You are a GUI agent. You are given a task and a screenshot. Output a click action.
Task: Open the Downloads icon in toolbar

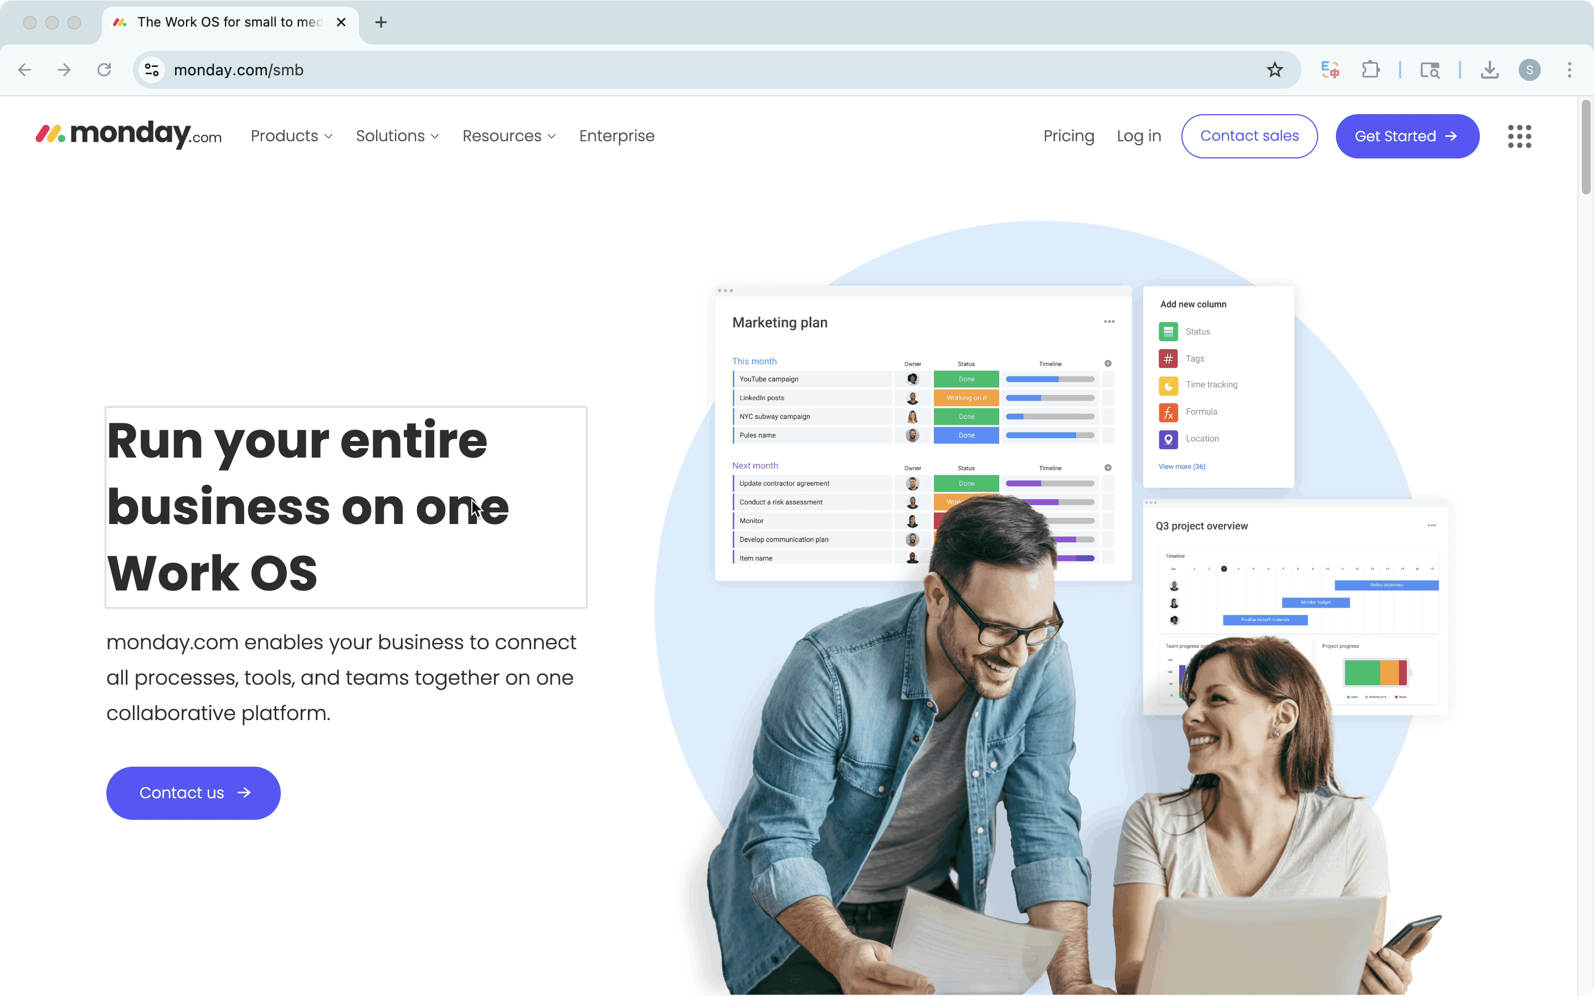[1489, 70]
